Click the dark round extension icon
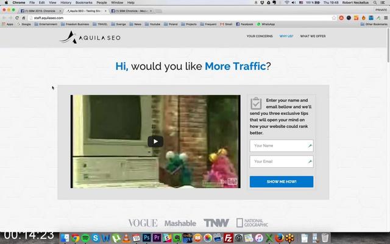 point(349,18)
